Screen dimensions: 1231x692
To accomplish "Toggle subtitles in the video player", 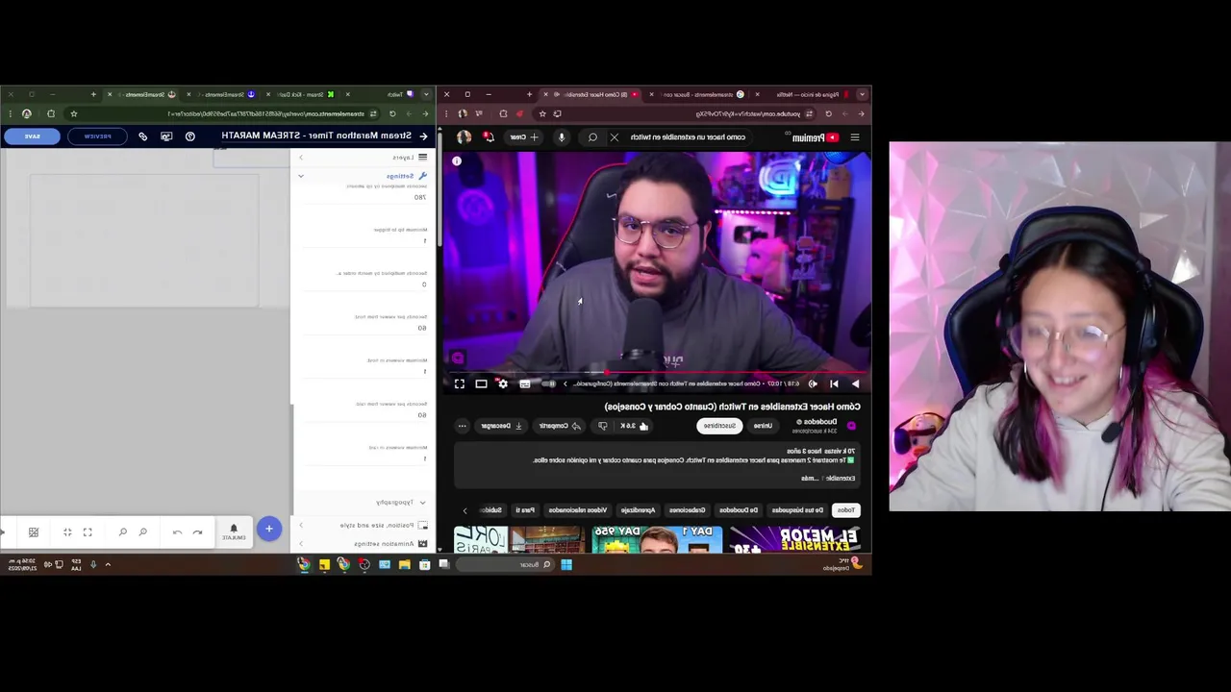I will click(x=524, y=383).
